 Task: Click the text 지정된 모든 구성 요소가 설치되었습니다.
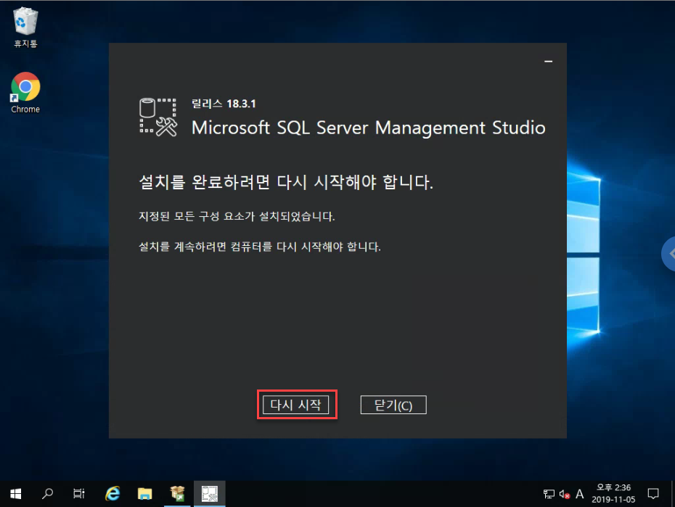pyautogui.click(x=237, y=216)
